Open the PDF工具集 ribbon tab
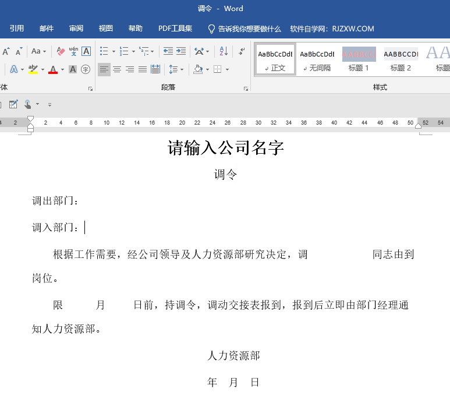450x396 pixels. click(175, 29)
